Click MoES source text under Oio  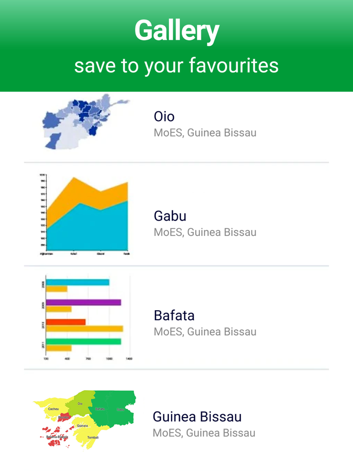point(205,133)
